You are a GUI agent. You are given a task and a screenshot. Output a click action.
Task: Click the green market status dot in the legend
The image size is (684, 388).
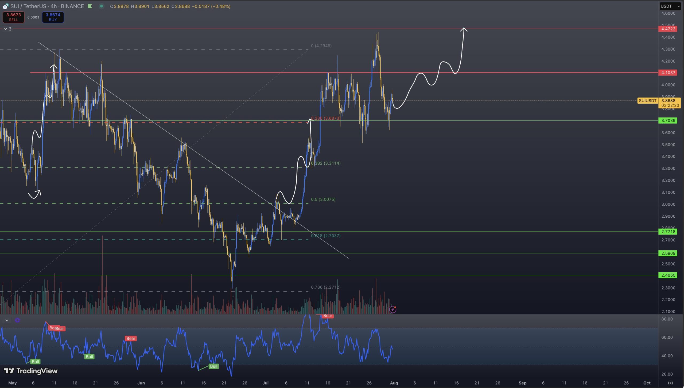tap(102, 6)
